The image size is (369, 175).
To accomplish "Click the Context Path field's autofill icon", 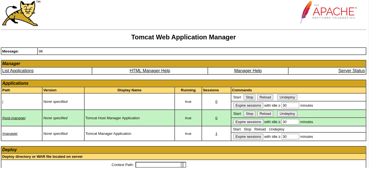I will tap(182, 165).
